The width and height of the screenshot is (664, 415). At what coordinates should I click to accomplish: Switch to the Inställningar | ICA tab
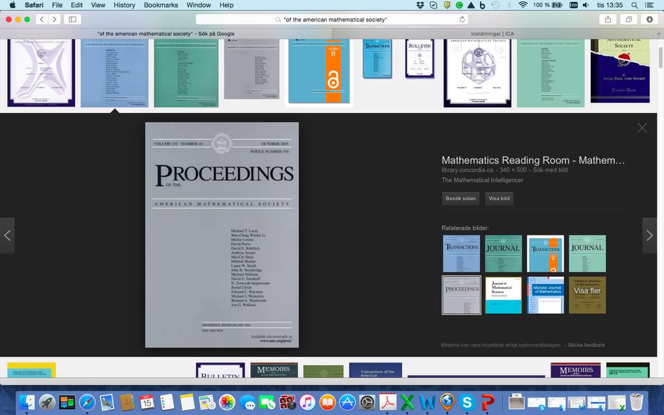[493, 34]
